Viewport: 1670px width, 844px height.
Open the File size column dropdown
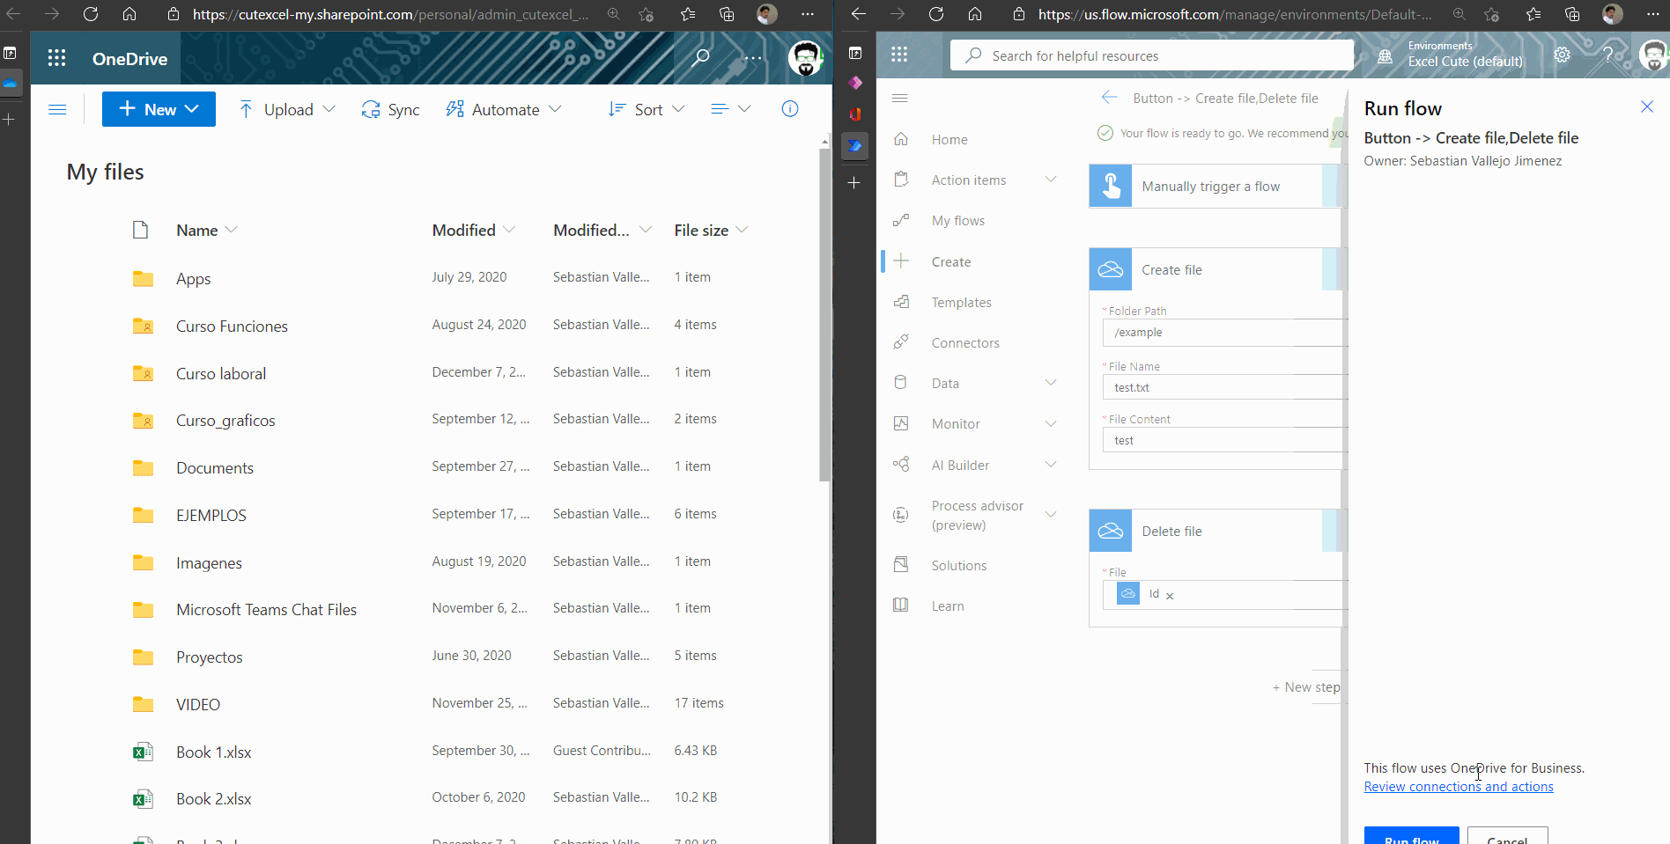click(x=742, y=230)
